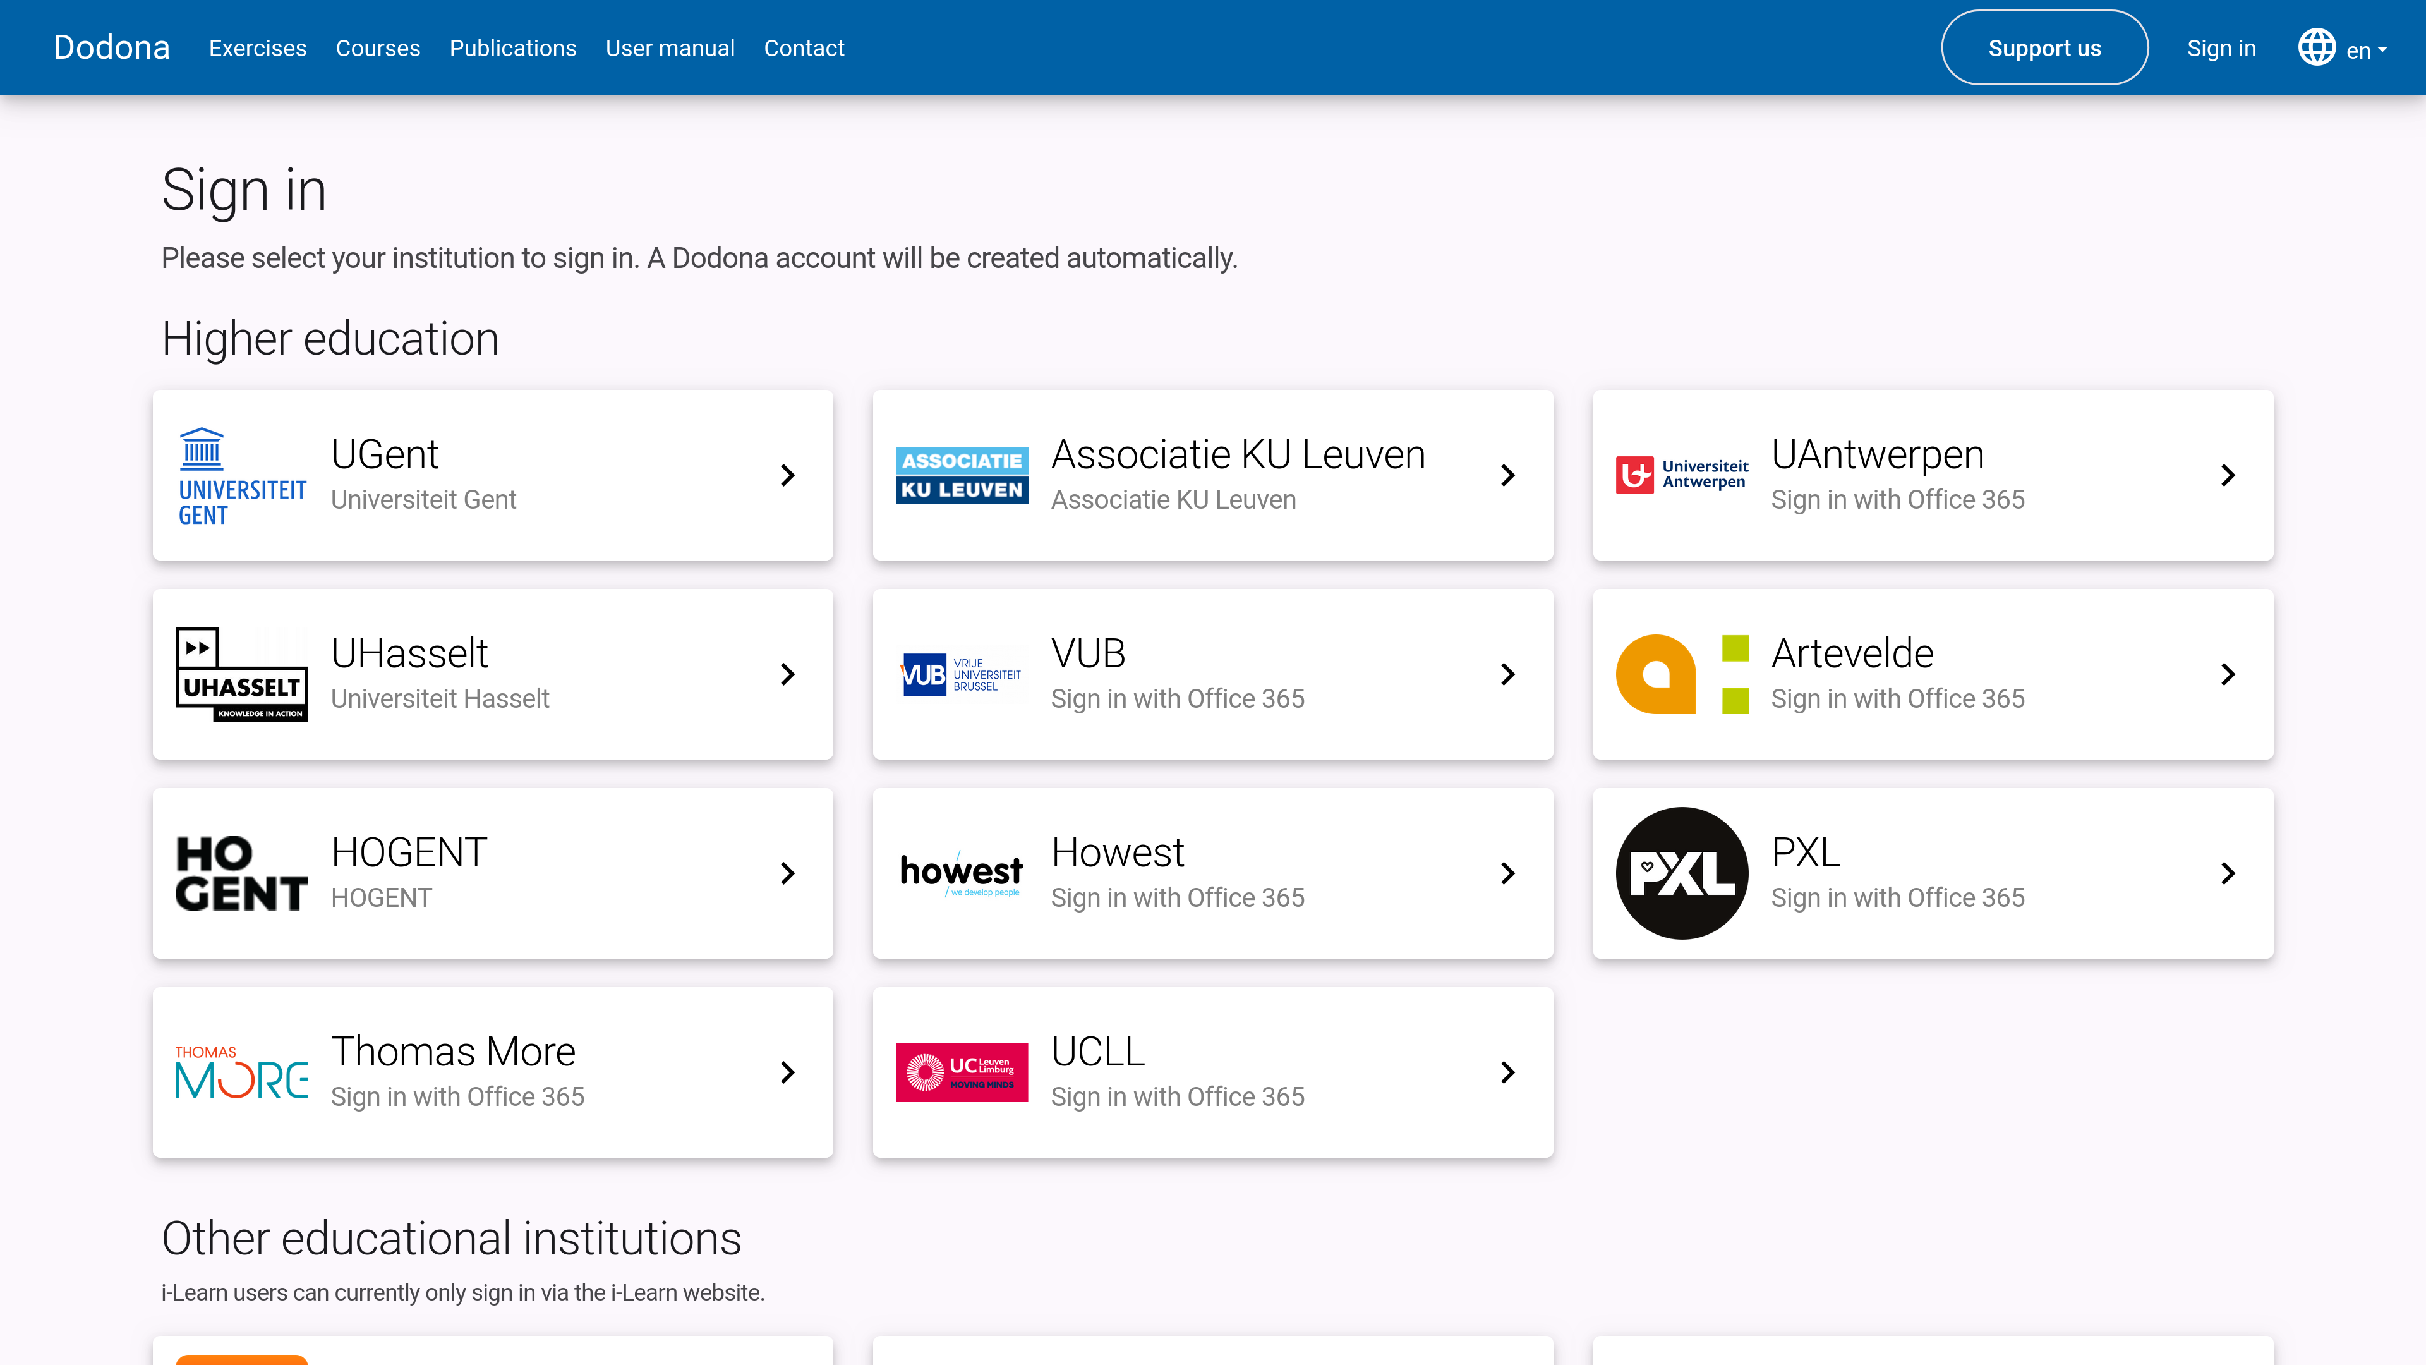Screen dimensions: 2426x1365
Task: Click the chevron on the Howest card
Action: pos(1508,873)
